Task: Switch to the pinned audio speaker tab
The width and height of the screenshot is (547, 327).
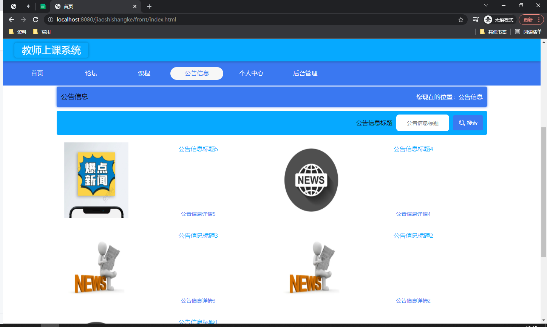Action: click(28, 6)
